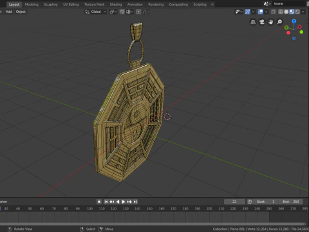Click the negative Z blue dot on gizmo
The height and width of the screenshot is (232, 309).
294,38
